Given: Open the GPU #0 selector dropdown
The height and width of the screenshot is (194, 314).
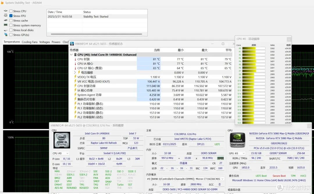Looking at the screenshot, I should [x=237, y=153].
